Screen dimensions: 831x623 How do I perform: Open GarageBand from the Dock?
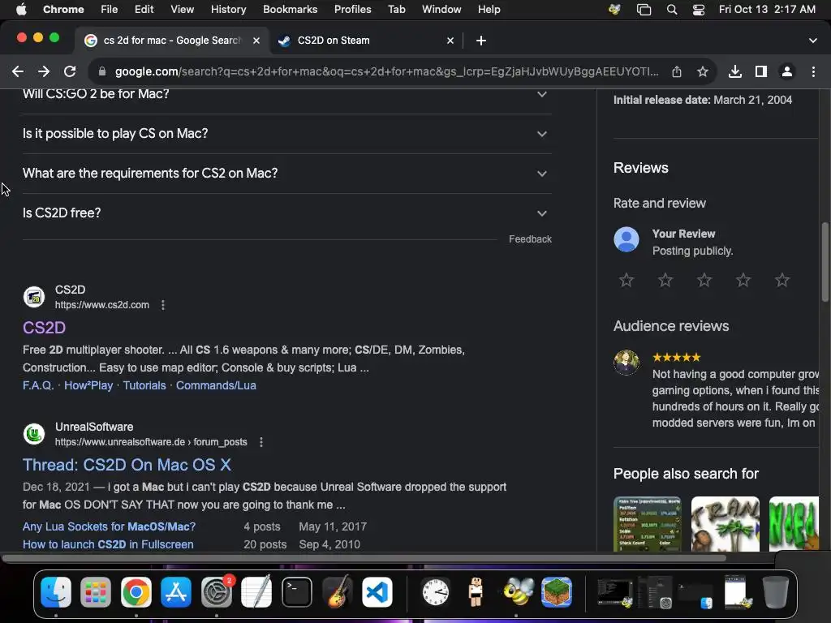pyautogui.click(x=337, y=591)
